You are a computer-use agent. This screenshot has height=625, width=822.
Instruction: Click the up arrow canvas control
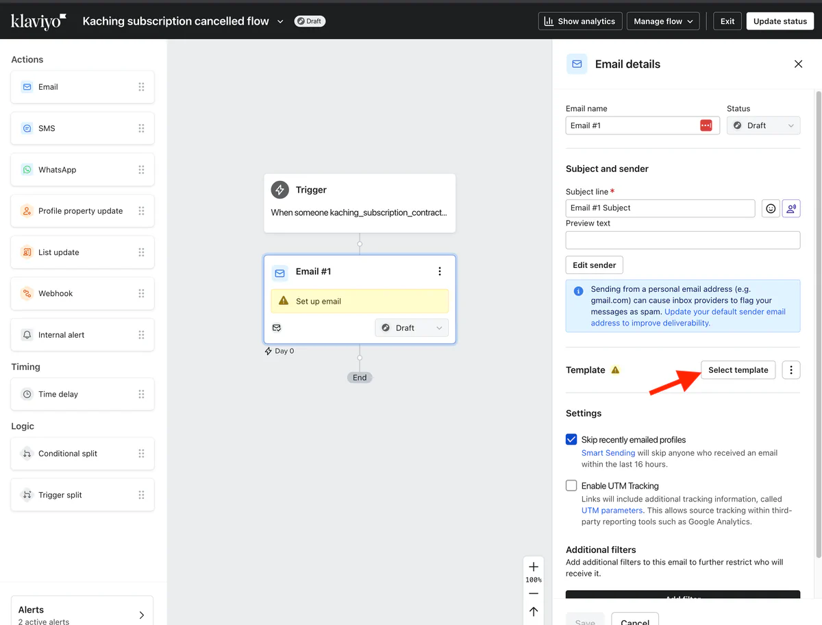coord(534,611)
